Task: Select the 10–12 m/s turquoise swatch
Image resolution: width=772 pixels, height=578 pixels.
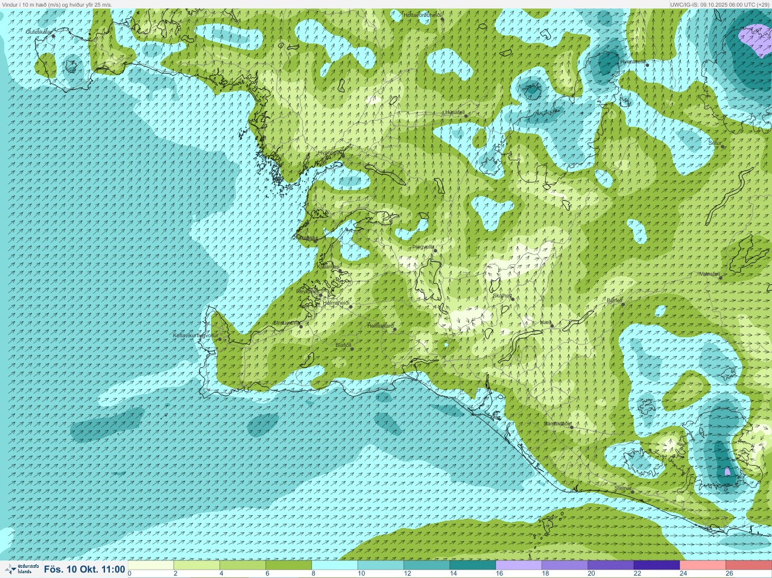Action: tap(381, 565)
